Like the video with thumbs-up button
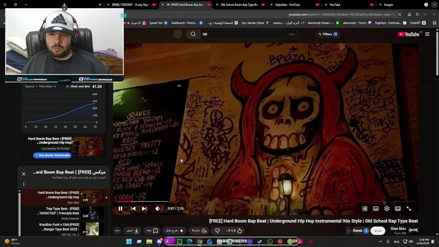 tap(235, 231)
